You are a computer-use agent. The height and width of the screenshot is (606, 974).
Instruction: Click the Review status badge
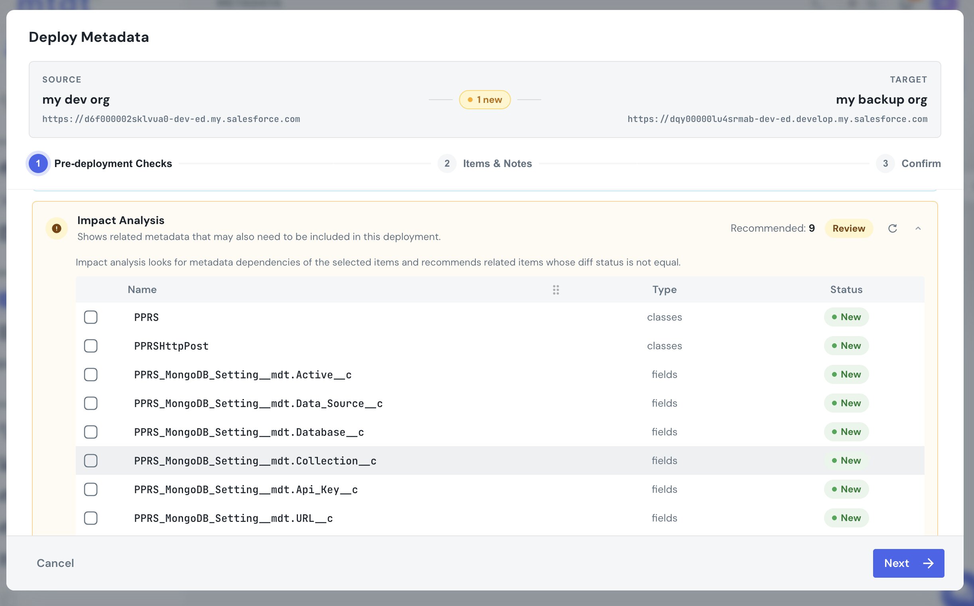click(x=848, y=228)
